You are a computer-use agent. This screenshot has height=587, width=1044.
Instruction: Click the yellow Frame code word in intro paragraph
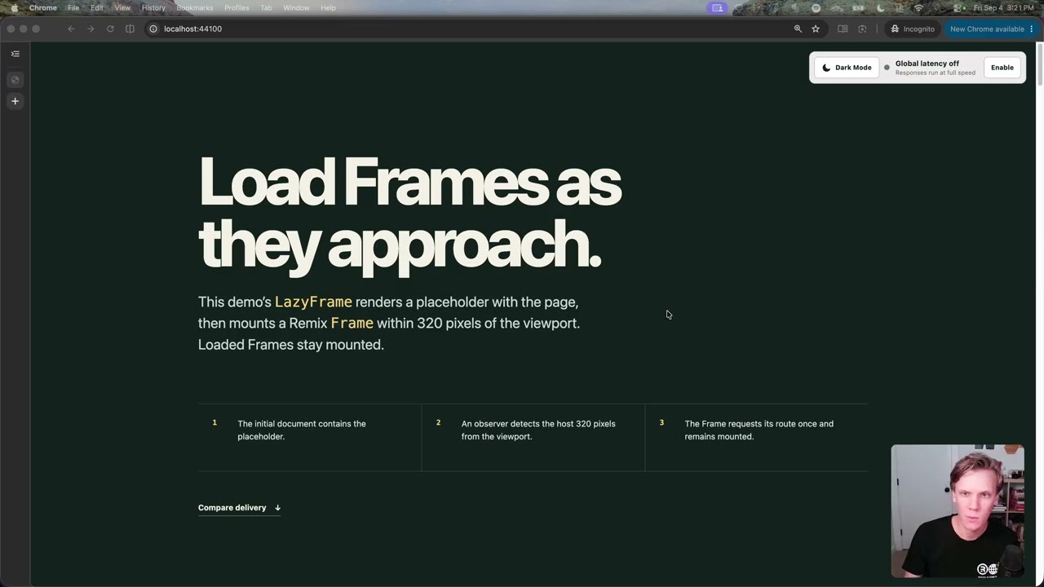pyautogui.click(x=352, y=323)
